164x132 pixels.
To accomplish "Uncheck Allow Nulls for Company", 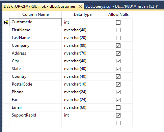I will click(118, 45).
